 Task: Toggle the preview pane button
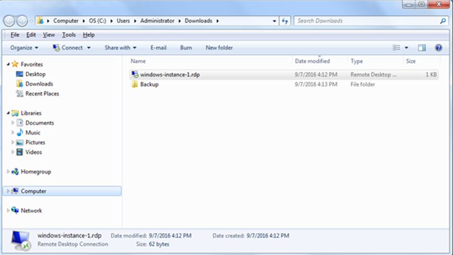422,48
